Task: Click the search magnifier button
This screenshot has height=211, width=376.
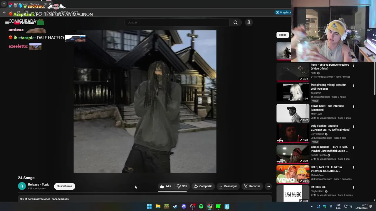Action: pos(236,23)
